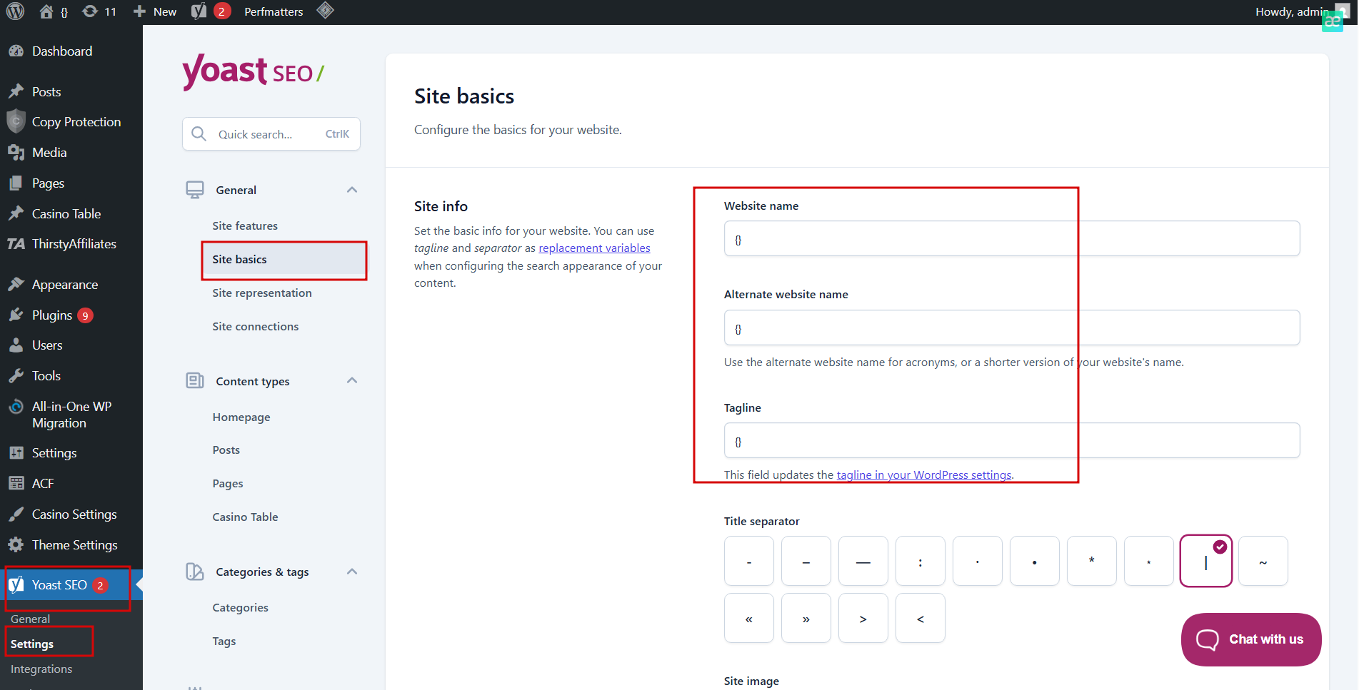This screenshot has width=1359, height=690.
Task: Collapse the General section
Action: [352, 190]
